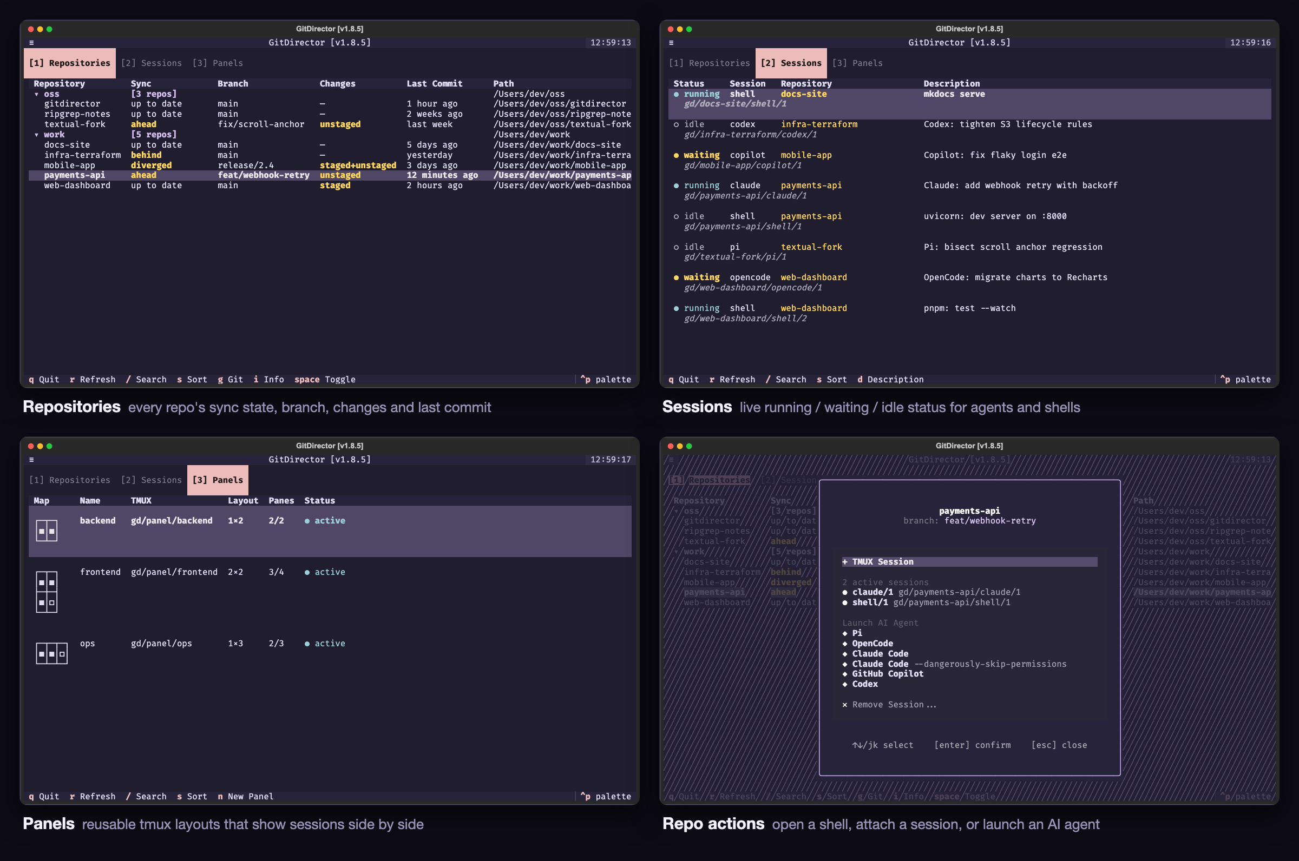Image resolution: width=1299 pixels, height=861 pixels.
Task: Click diamond icon beside Codex agent
Action: (x=845, y=684)
